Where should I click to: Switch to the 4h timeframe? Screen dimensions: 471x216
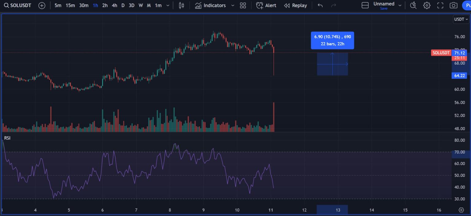click(114, 6)
